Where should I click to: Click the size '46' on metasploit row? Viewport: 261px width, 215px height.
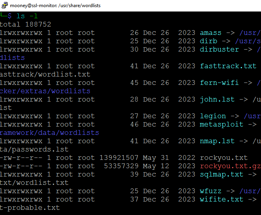coord(134,124)
